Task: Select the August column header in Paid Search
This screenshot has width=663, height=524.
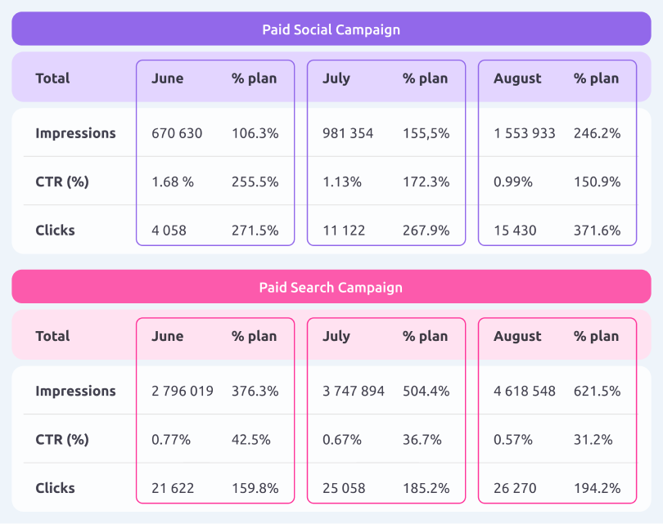Action: pos(517,336)
